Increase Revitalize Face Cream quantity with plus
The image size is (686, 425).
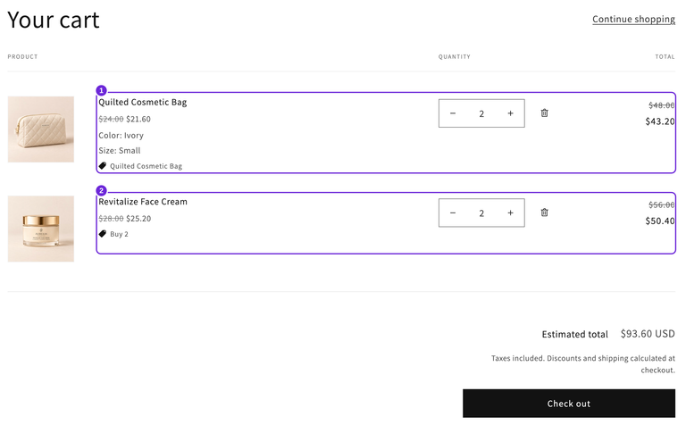pyautogui.click(x=510, y=212)
